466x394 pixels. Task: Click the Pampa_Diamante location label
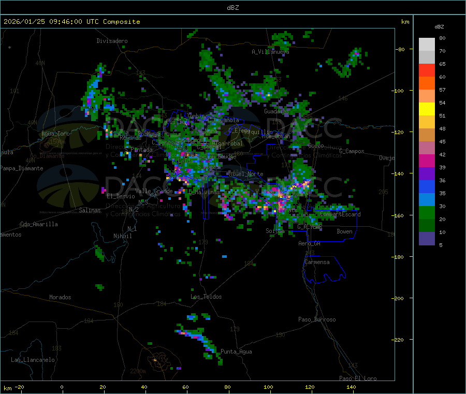point(22,168)
